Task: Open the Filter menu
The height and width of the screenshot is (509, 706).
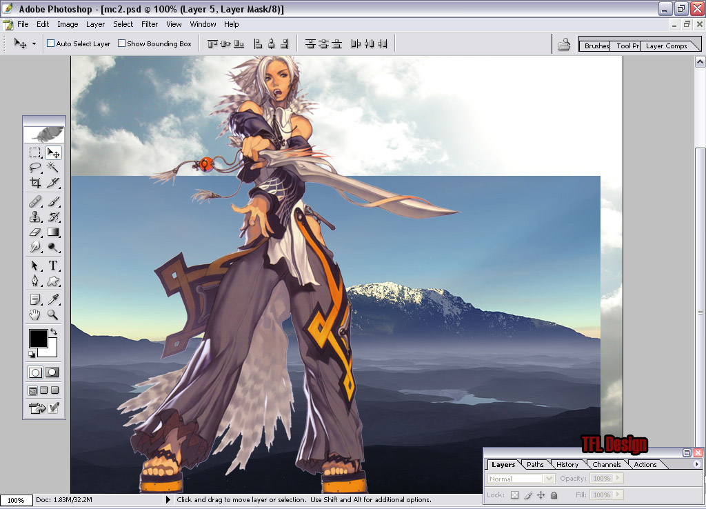Action: [x=150, y=24]
